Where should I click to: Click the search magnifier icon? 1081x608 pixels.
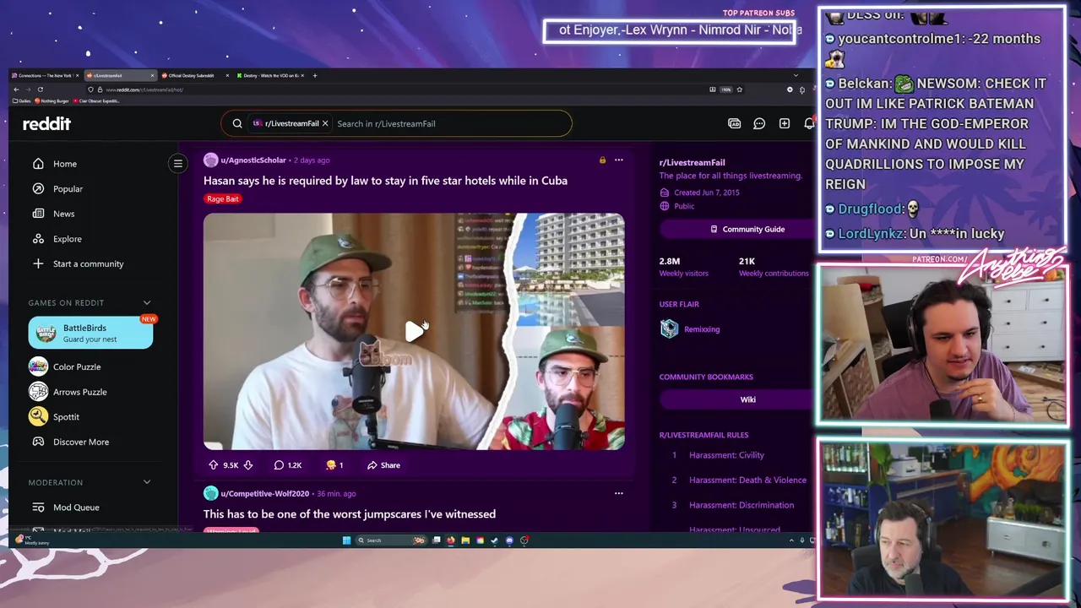point(237,123)
